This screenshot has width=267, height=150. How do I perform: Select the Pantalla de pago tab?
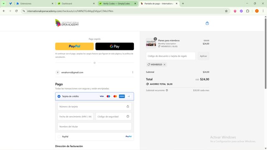click(x=159, y=3)
